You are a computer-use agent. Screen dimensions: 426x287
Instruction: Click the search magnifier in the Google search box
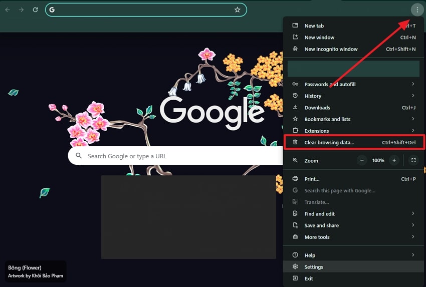click(79, 156)
